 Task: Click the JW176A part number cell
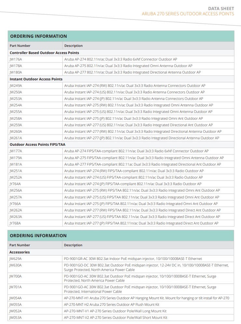(x=16, y=59)
